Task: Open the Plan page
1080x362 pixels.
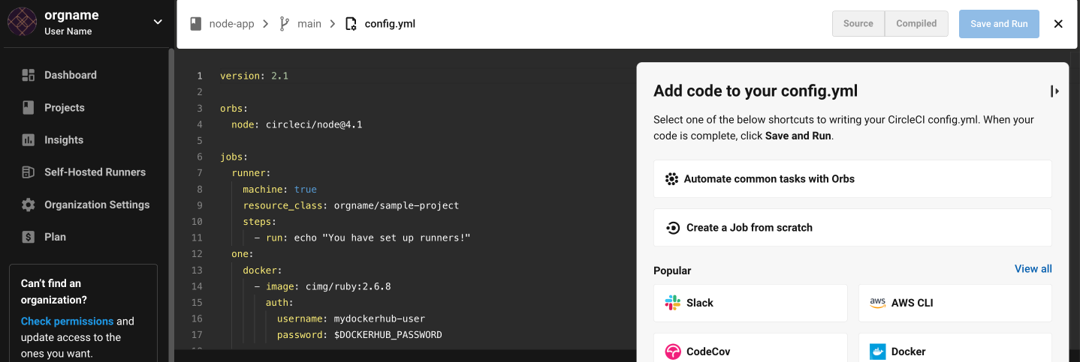Action: [55, 237]
